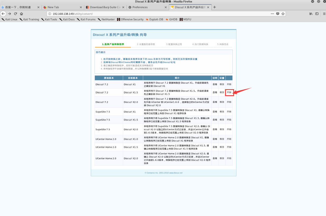This screenshot has width=326, height=216.
Task: Click 开始 for UCenter Home 2.0 to X1.0
Action: (x=229, y=139)
